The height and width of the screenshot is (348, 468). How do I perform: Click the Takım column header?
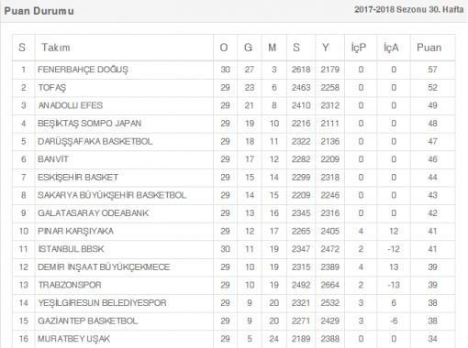click(x=56, y=48)
